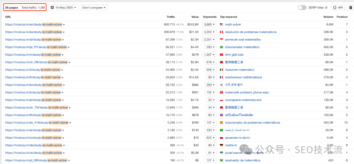Open the monica.im/fr/study/ai-math-solver URL link
The image size is (354, 164).
tap(33, 77)
